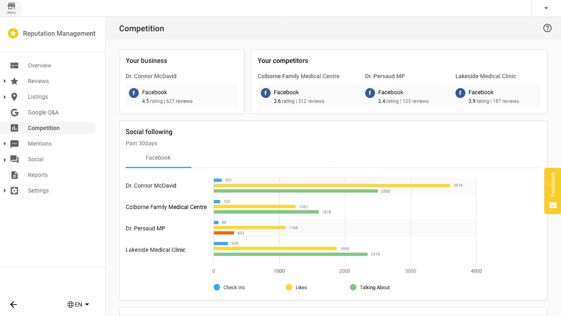Click the help question mark icon
561x316 pixels.
click(547, 28)
